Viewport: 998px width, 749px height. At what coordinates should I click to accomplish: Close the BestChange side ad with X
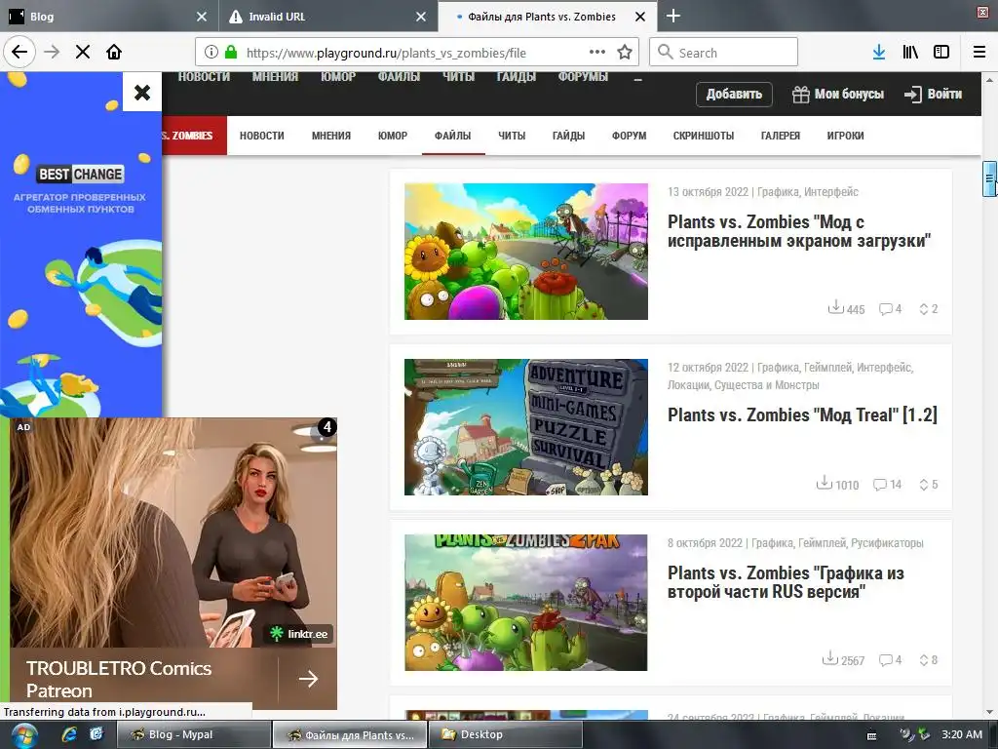coord(142,93)
